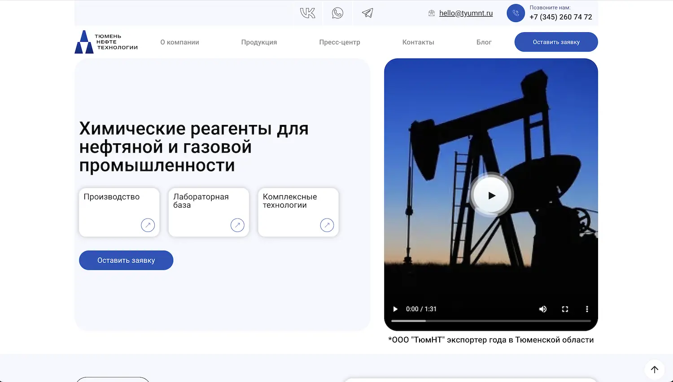Click the arrow icon on Производство card

(x=148, y=225)
